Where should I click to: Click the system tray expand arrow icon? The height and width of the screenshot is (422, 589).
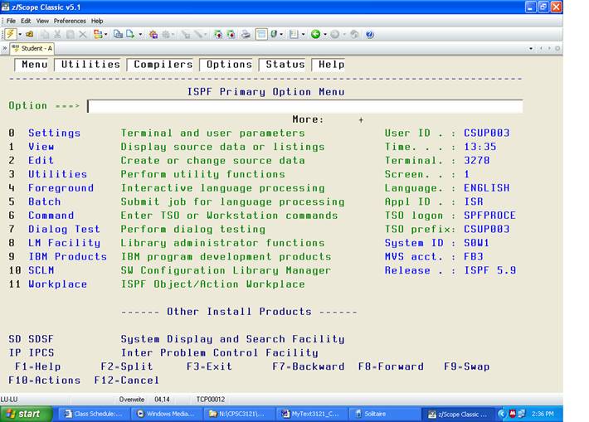click(501, 414)
